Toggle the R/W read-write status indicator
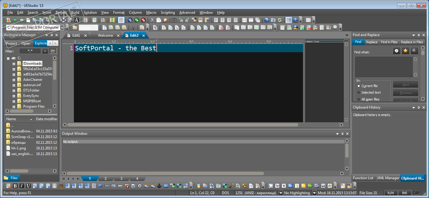Image resolution: width=429 pixels, height=198 pixels. [391, 193]
